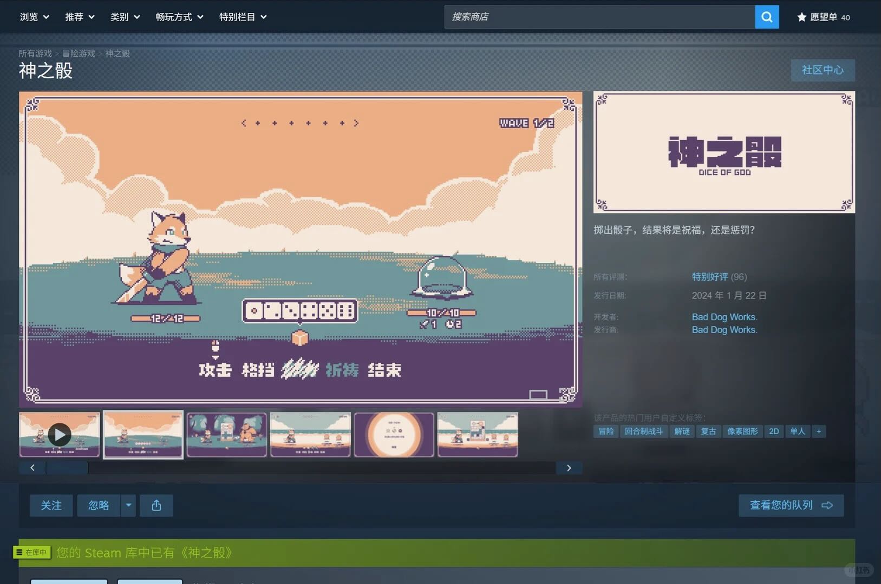Expand the 推荐 dropdown menu

tap(80, 17)
